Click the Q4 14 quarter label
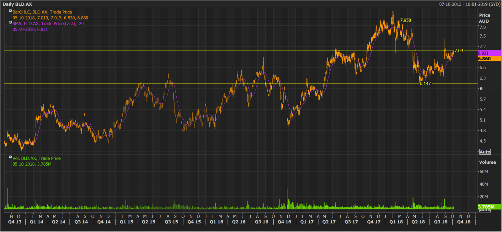 104,222
